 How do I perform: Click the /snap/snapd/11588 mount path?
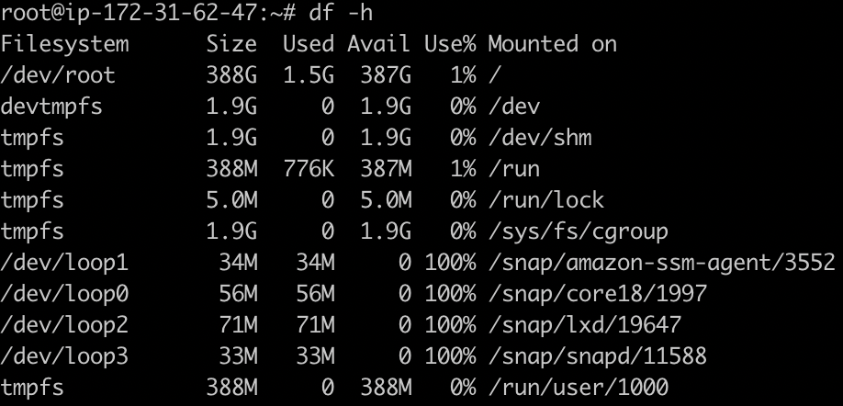597,356
